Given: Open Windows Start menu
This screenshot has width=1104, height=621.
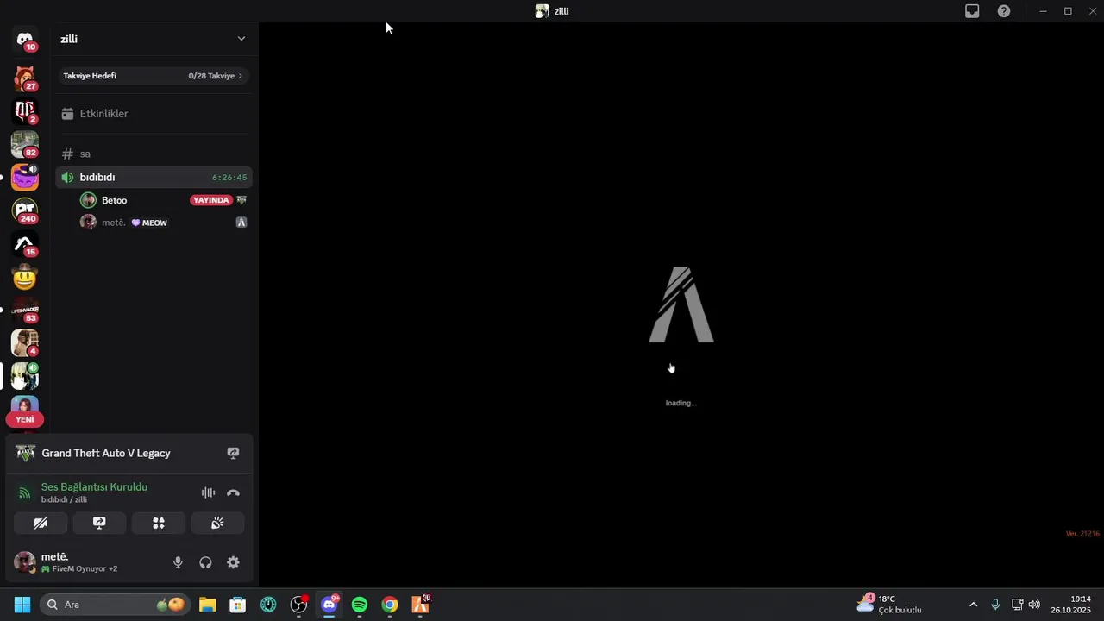Looking at the screenshot, I should (22, 605).
